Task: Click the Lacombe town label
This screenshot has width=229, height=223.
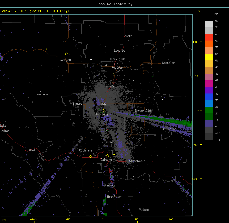Action: point(120,51)
